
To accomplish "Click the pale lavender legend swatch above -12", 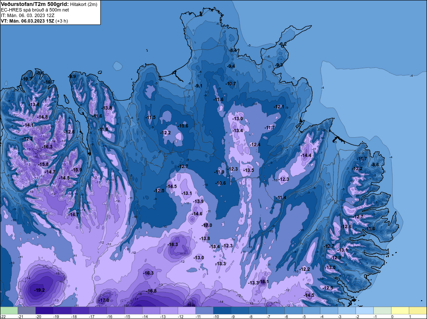I will click(x=187, y=310).
